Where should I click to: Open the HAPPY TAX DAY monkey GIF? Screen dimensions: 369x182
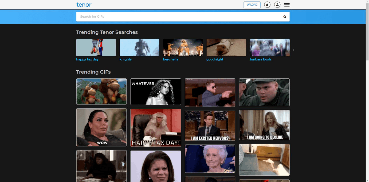tap(156, 128)
